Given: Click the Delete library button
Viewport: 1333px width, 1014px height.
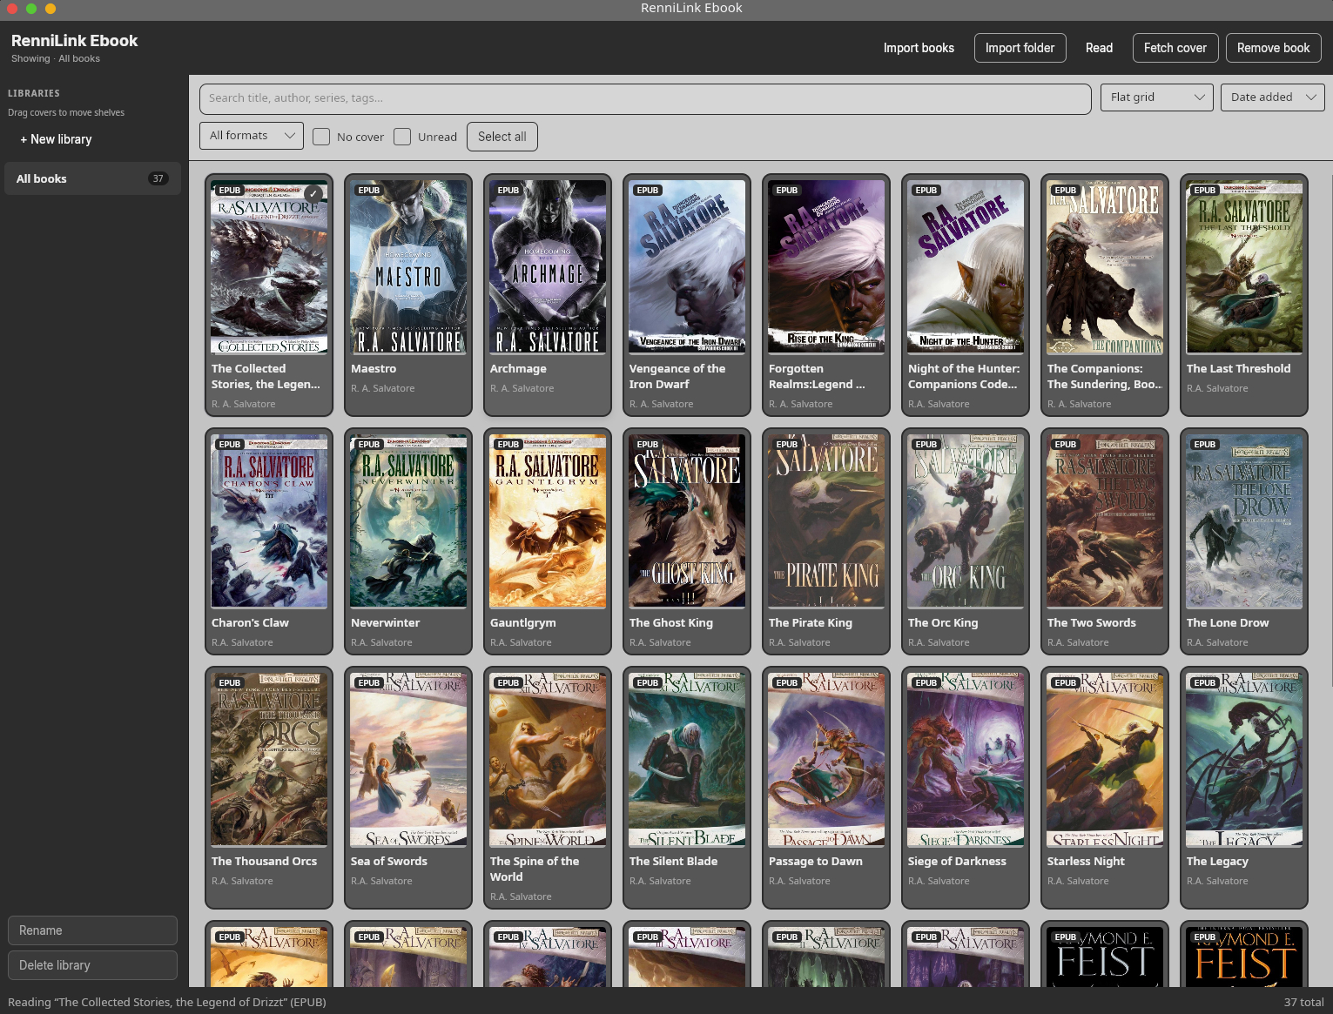Looking at the screenshot, I should (x=92, y=965).
